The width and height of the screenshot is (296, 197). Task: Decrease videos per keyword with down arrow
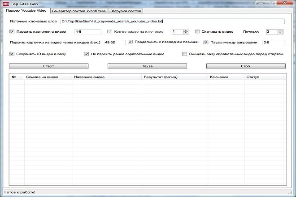[186, 33]
